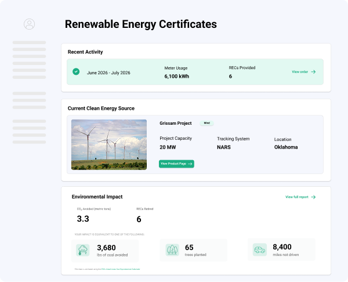
Task: Click the Environmental Impact heading
Action: pos(97,197)
